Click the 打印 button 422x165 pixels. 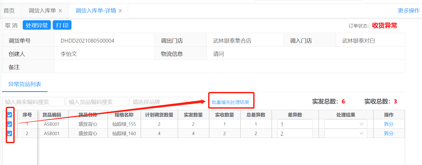(62, 25)
